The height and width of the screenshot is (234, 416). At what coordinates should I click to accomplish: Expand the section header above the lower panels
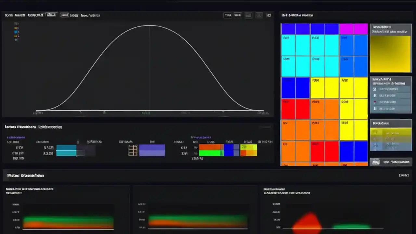pos(25,175)
